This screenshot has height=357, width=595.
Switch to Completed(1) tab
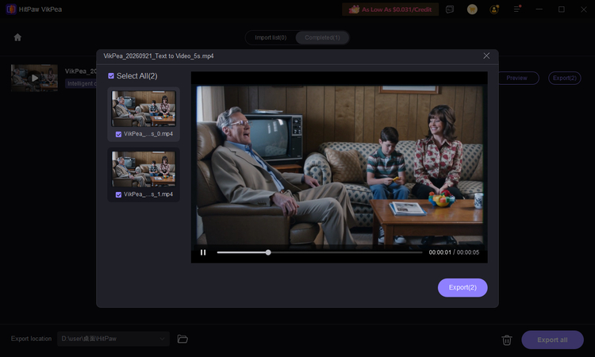[322, 37]
